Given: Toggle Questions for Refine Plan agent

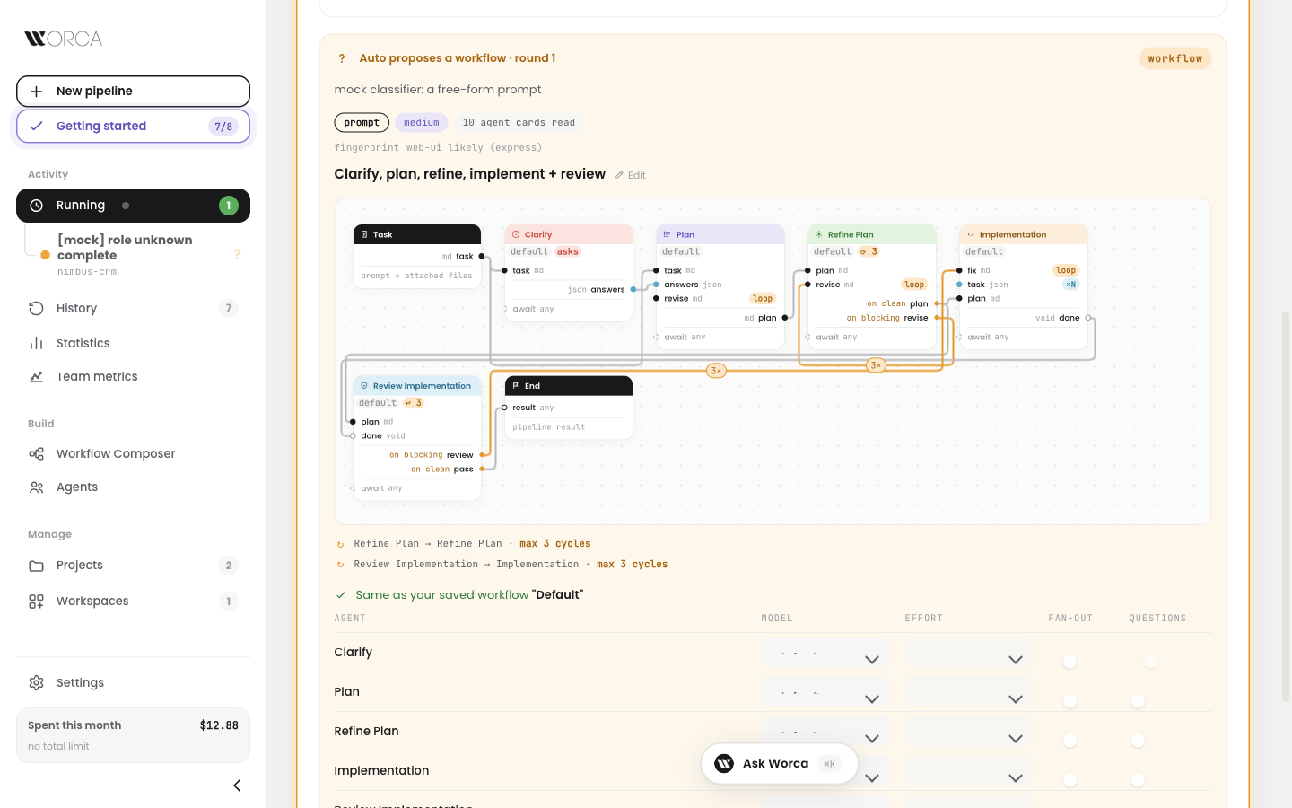Looking at the screenshot, I should (1138, 741).
